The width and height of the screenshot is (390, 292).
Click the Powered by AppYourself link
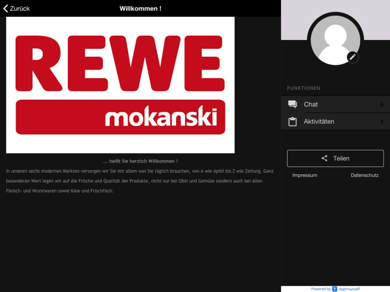click(335, 289)
